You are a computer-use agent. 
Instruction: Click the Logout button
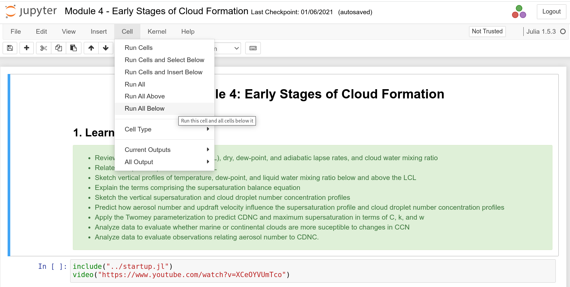pos(551,12)
